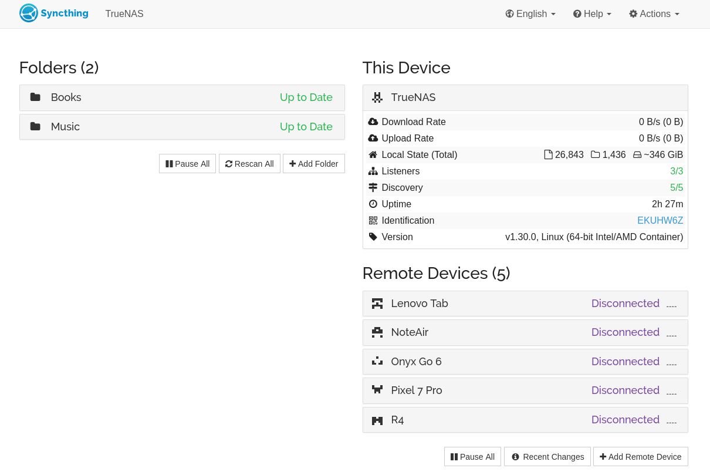Click the folder icon next to Books
This screenshot has width=710, height=475.
coord(35,97)
